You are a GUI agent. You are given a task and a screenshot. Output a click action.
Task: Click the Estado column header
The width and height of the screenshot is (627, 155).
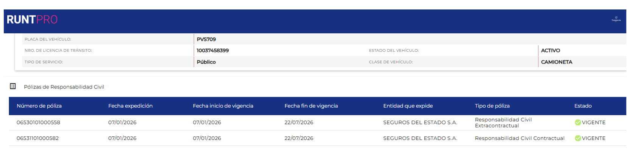pyautogui.click(x=583, y=106)
